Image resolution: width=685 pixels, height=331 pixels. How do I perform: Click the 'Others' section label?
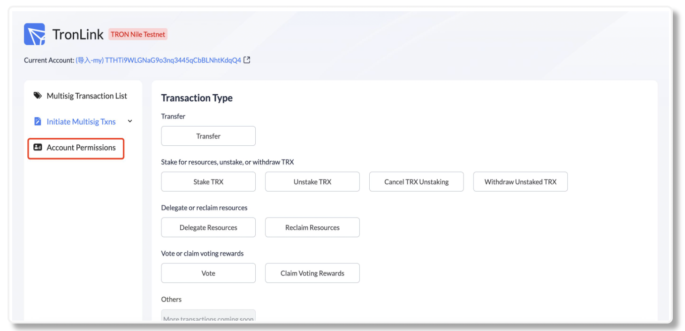point(171,299)
